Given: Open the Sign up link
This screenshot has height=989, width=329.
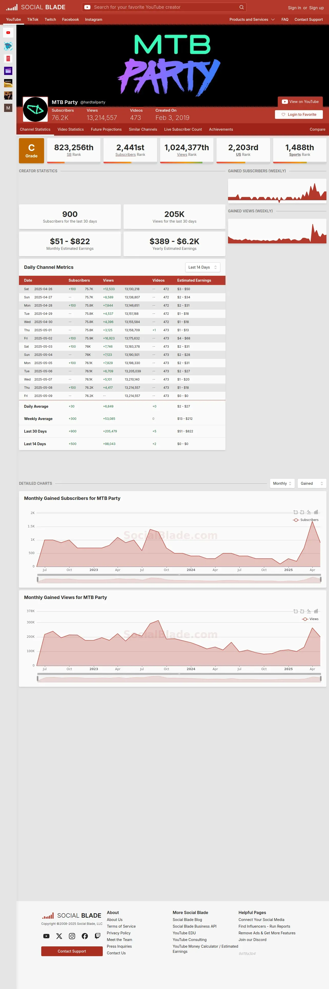Looking at the screenshot, I should click(316, 8).
